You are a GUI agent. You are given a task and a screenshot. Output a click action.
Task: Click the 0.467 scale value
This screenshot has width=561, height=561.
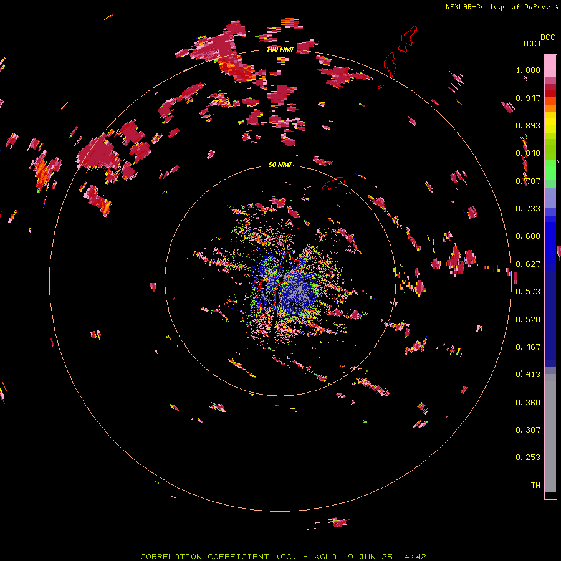528,347
